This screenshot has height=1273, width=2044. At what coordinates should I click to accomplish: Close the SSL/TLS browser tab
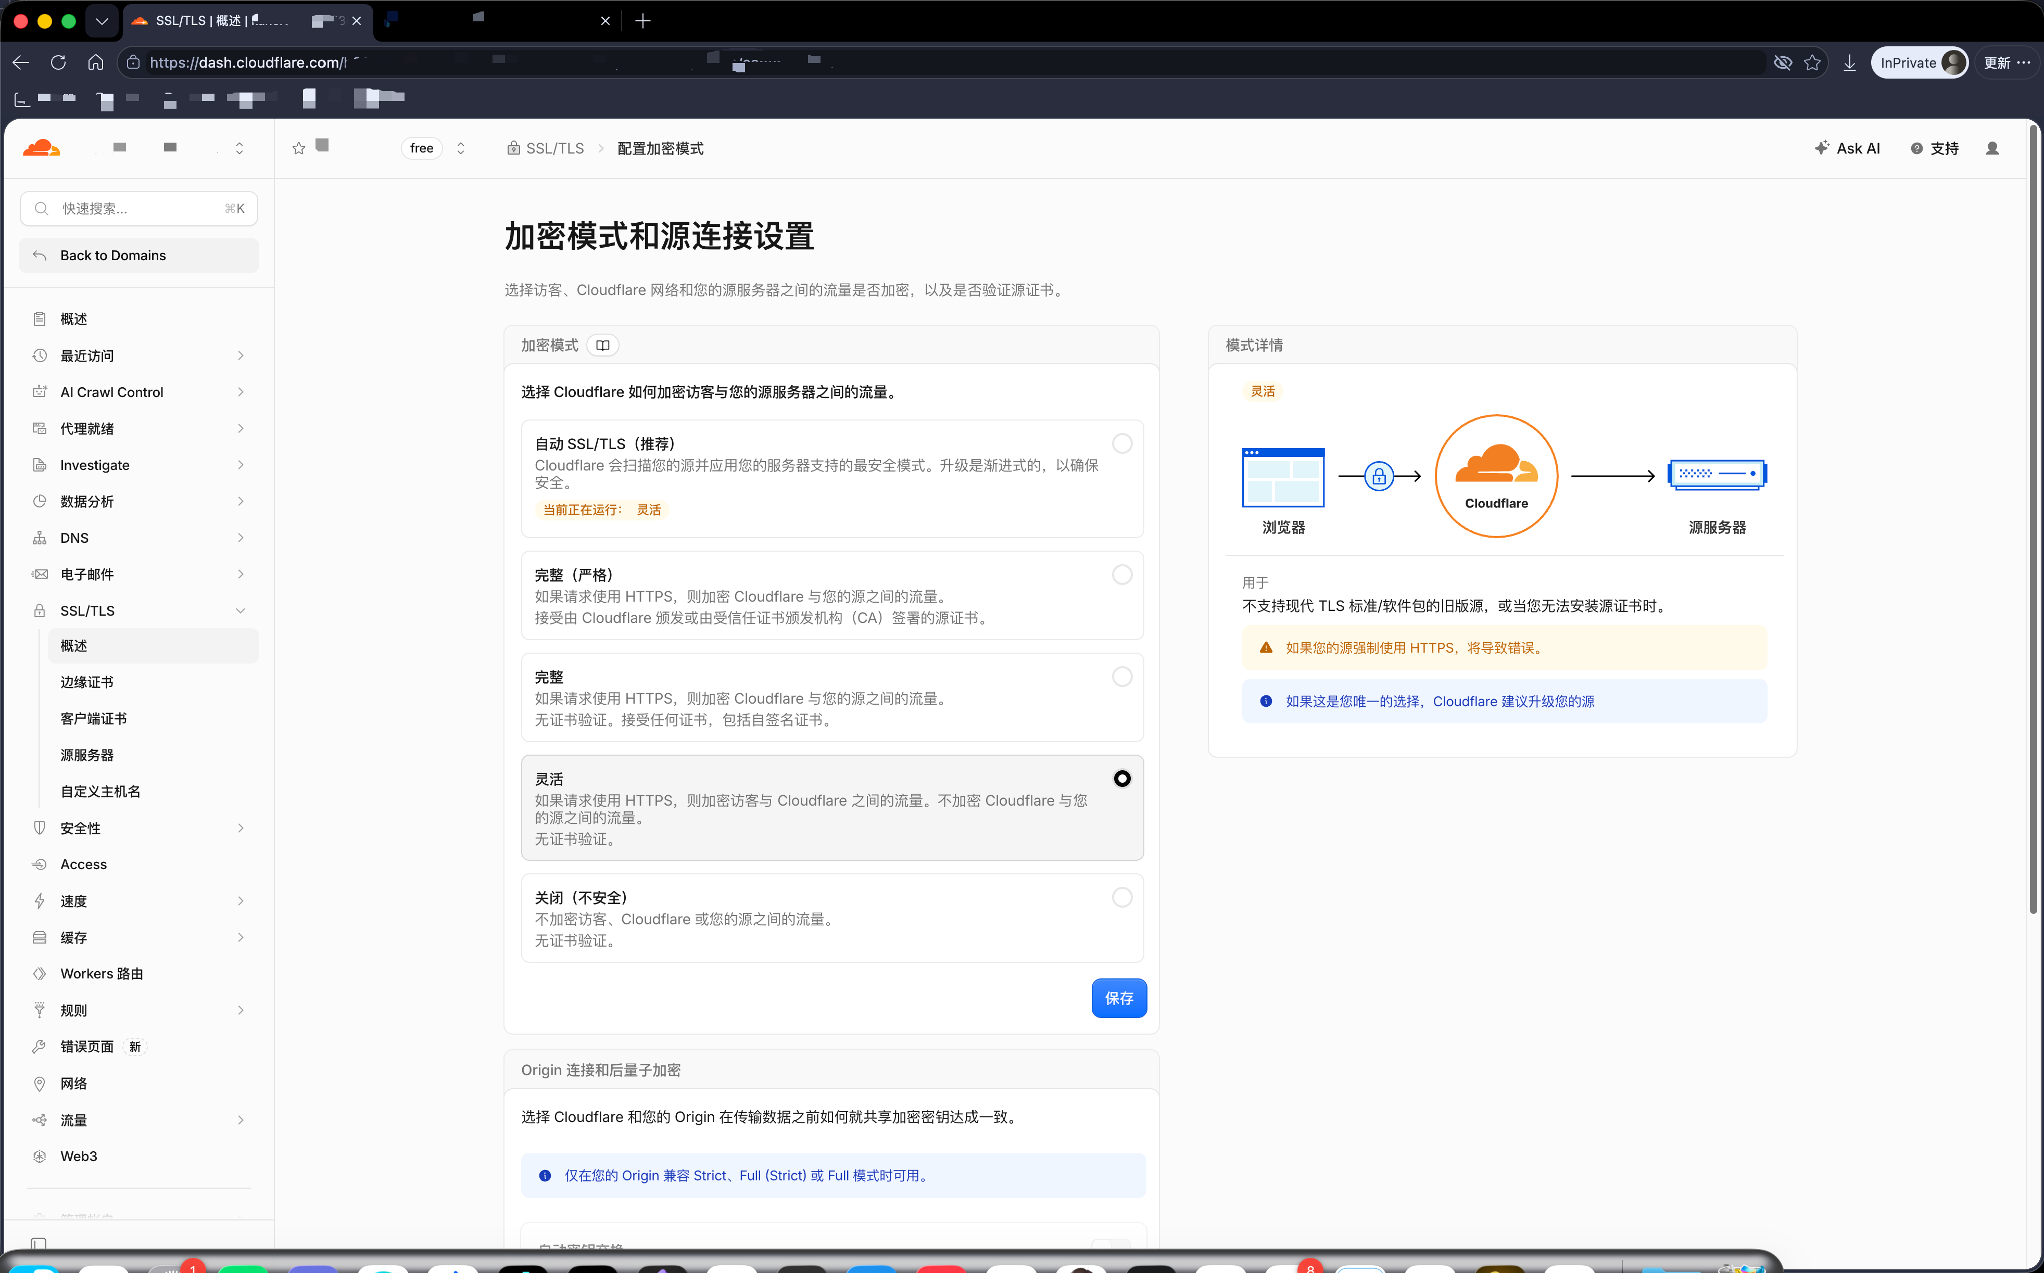pos(357,21)
